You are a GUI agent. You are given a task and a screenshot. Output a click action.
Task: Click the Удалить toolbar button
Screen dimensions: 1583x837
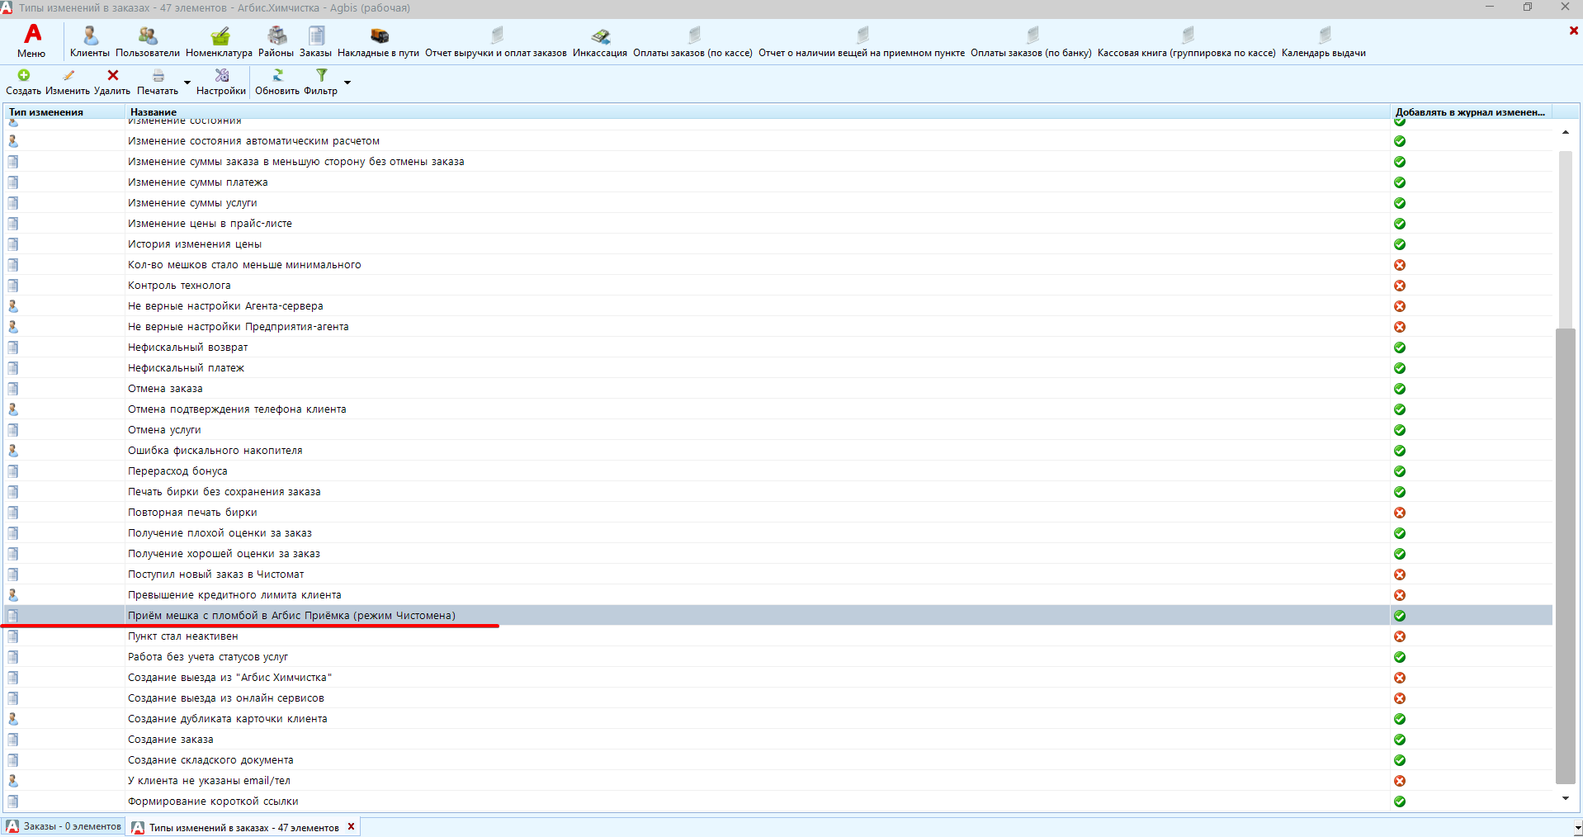pos(112,83)
